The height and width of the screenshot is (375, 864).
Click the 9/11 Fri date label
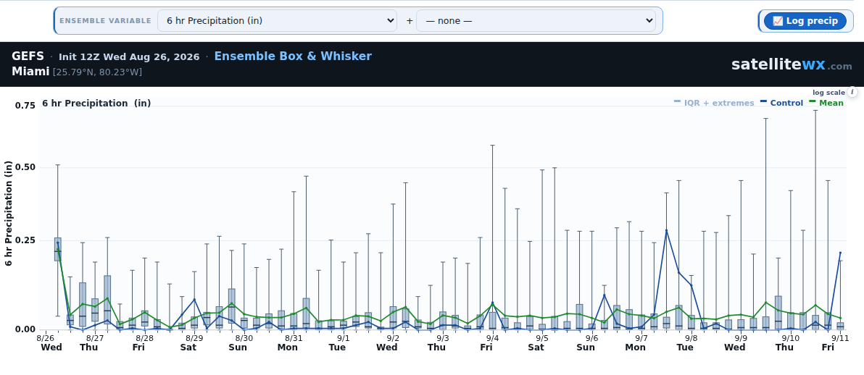click(835, 342)
